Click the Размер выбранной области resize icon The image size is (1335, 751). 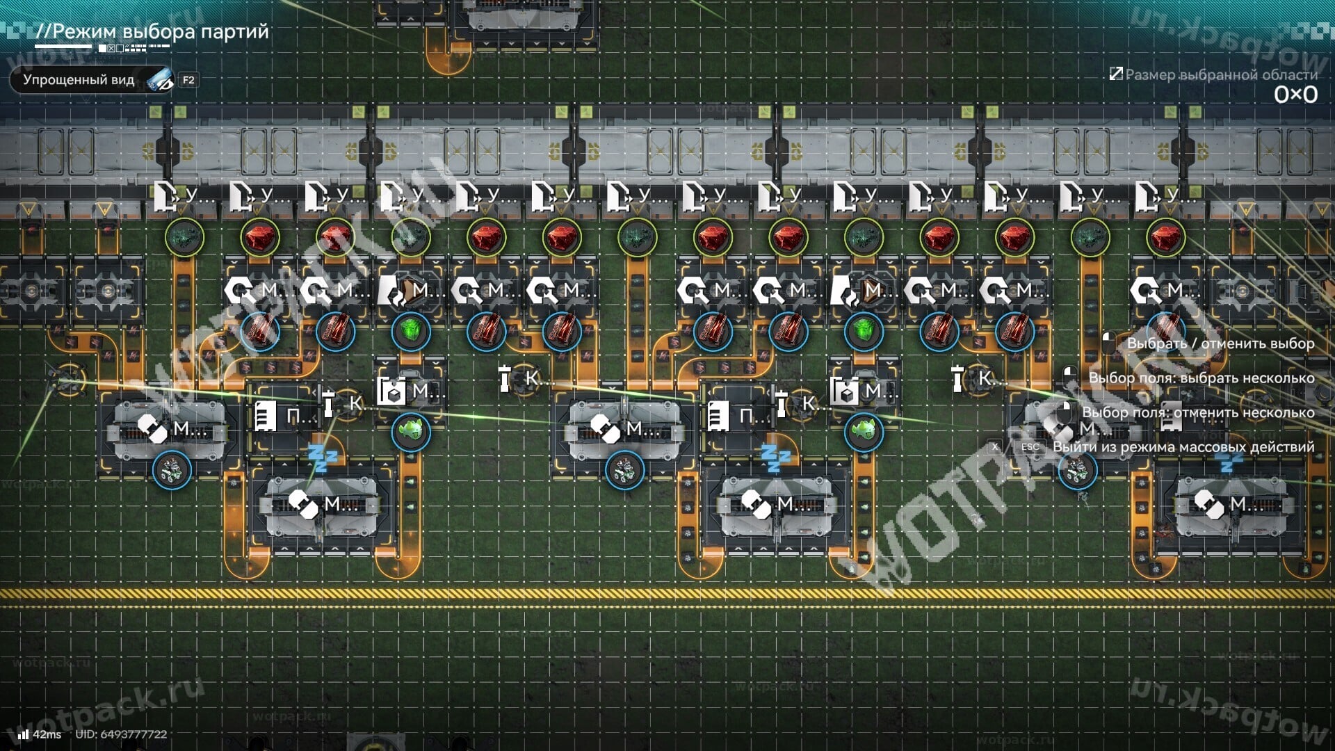[x=1115, y=74]
